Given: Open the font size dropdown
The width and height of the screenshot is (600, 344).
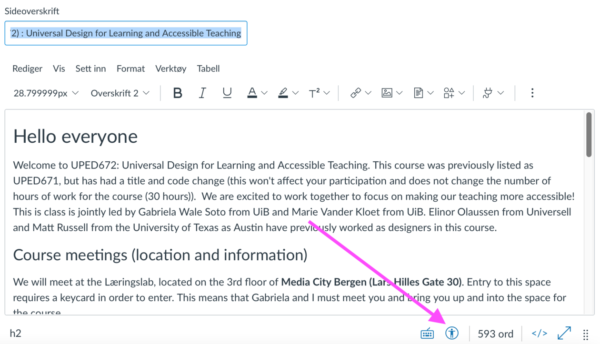Looking at the screenshot, I should coord(46,93).
